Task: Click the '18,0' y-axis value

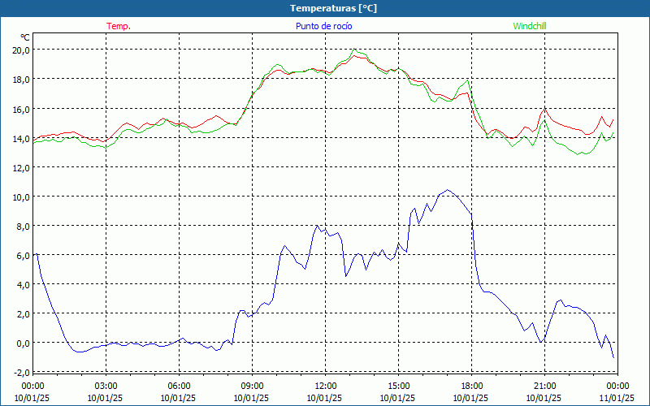Action: pyautogui.click(x=21, y=80)
